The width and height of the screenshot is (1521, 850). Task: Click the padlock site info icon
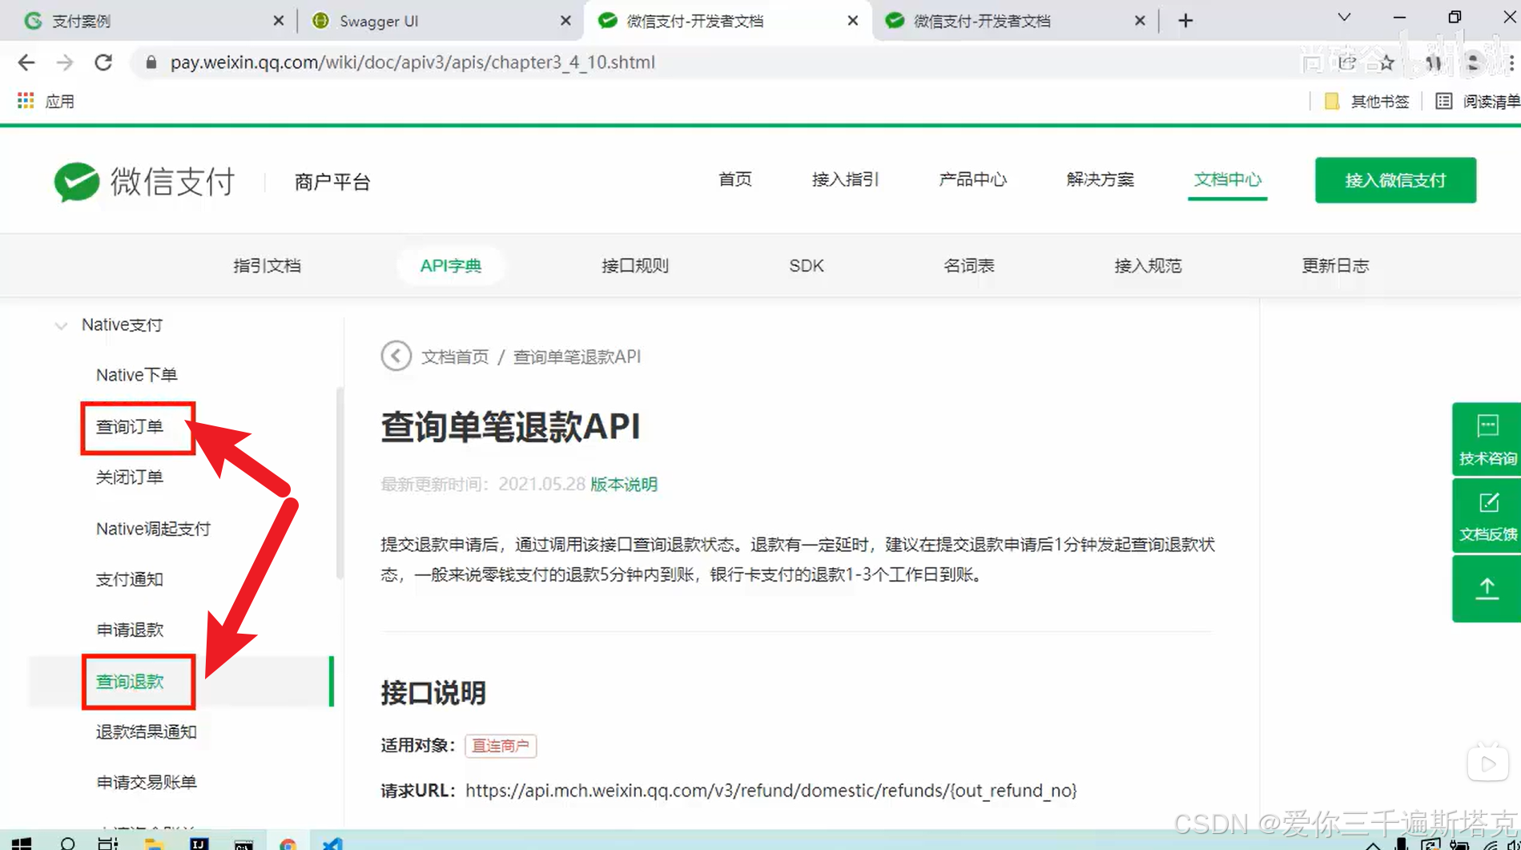pos(151,62)
